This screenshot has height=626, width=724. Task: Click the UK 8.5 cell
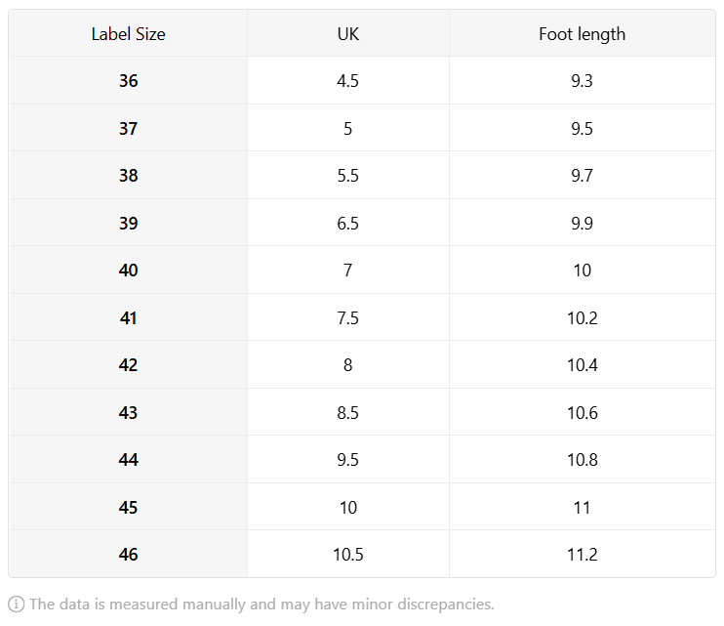point(348,412)
